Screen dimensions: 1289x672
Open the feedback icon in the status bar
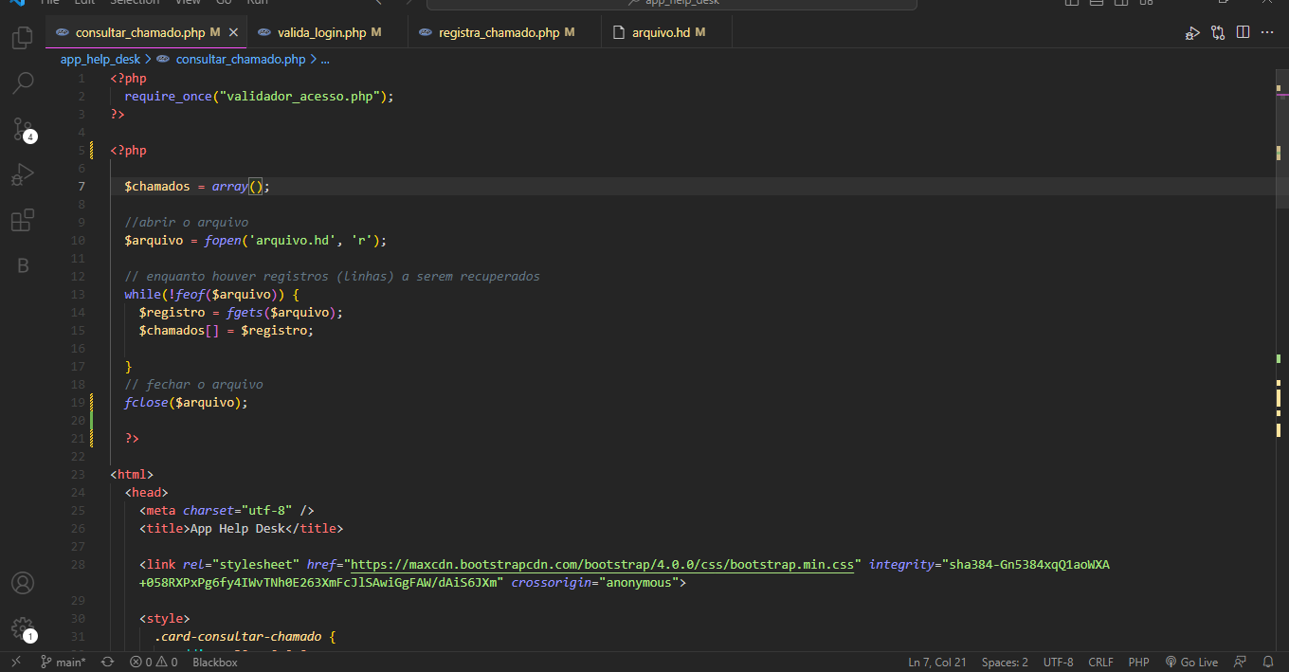pos(1241,663)
